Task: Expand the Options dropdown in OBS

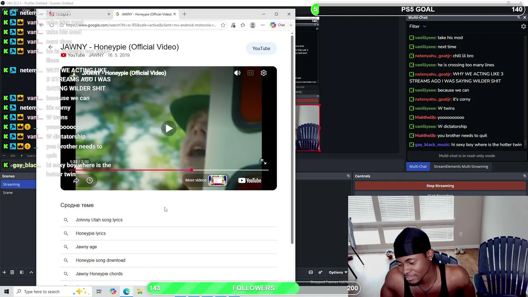Action: 338,272
